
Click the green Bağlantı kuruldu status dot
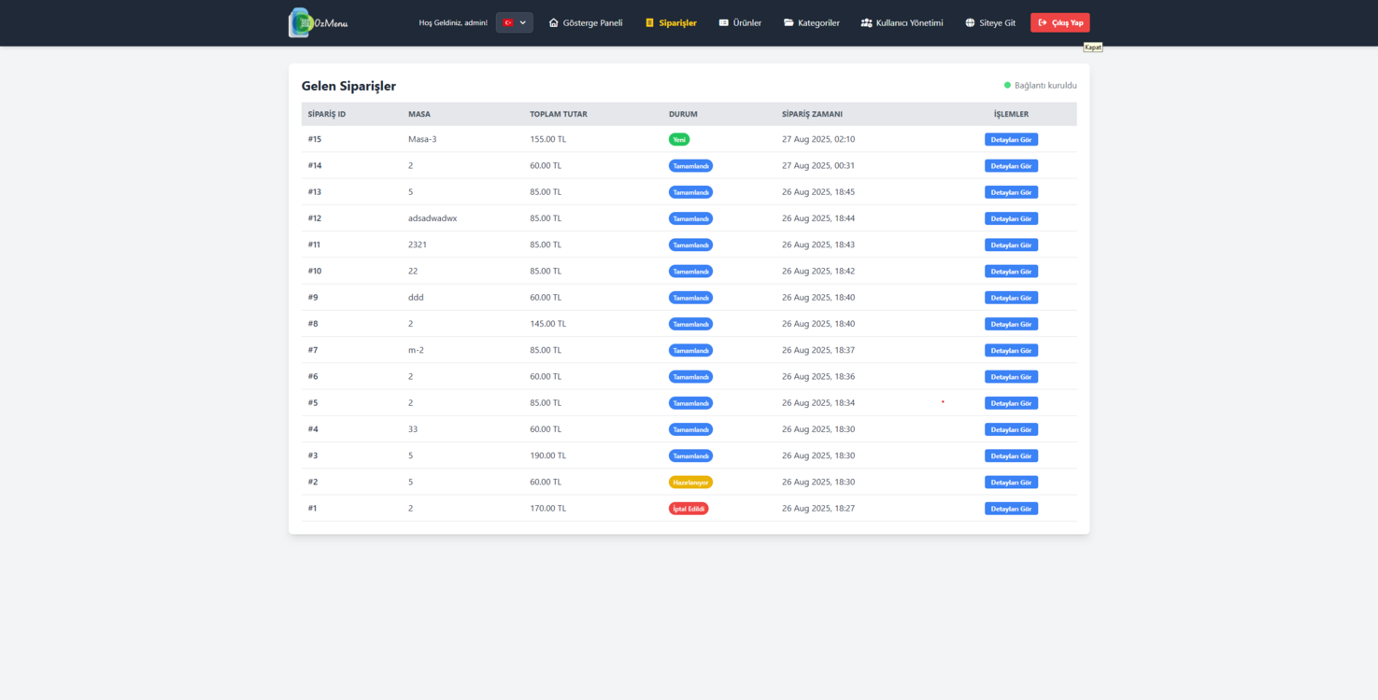pos(1007,85)
